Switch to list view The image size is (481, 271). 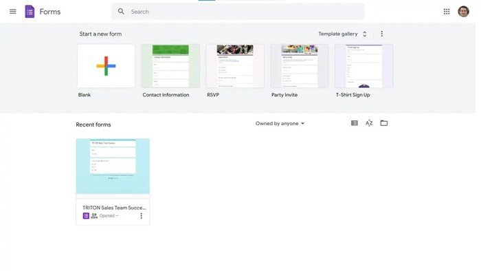coord(355,123)
